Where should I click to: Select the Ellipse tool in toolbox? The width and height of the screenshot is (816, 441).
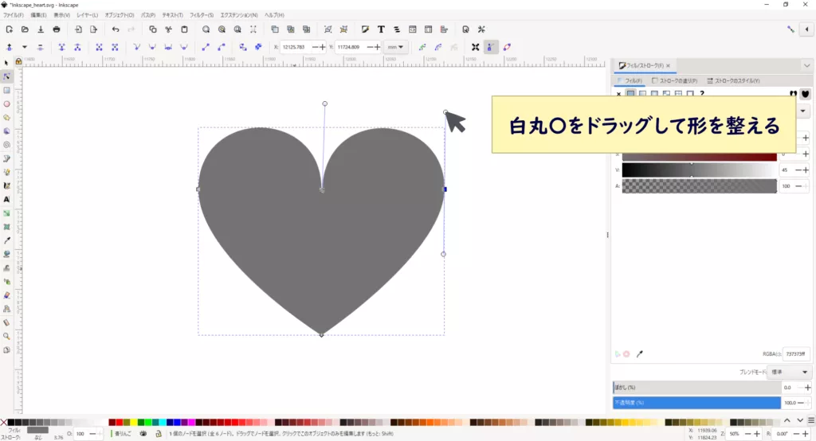6,104
